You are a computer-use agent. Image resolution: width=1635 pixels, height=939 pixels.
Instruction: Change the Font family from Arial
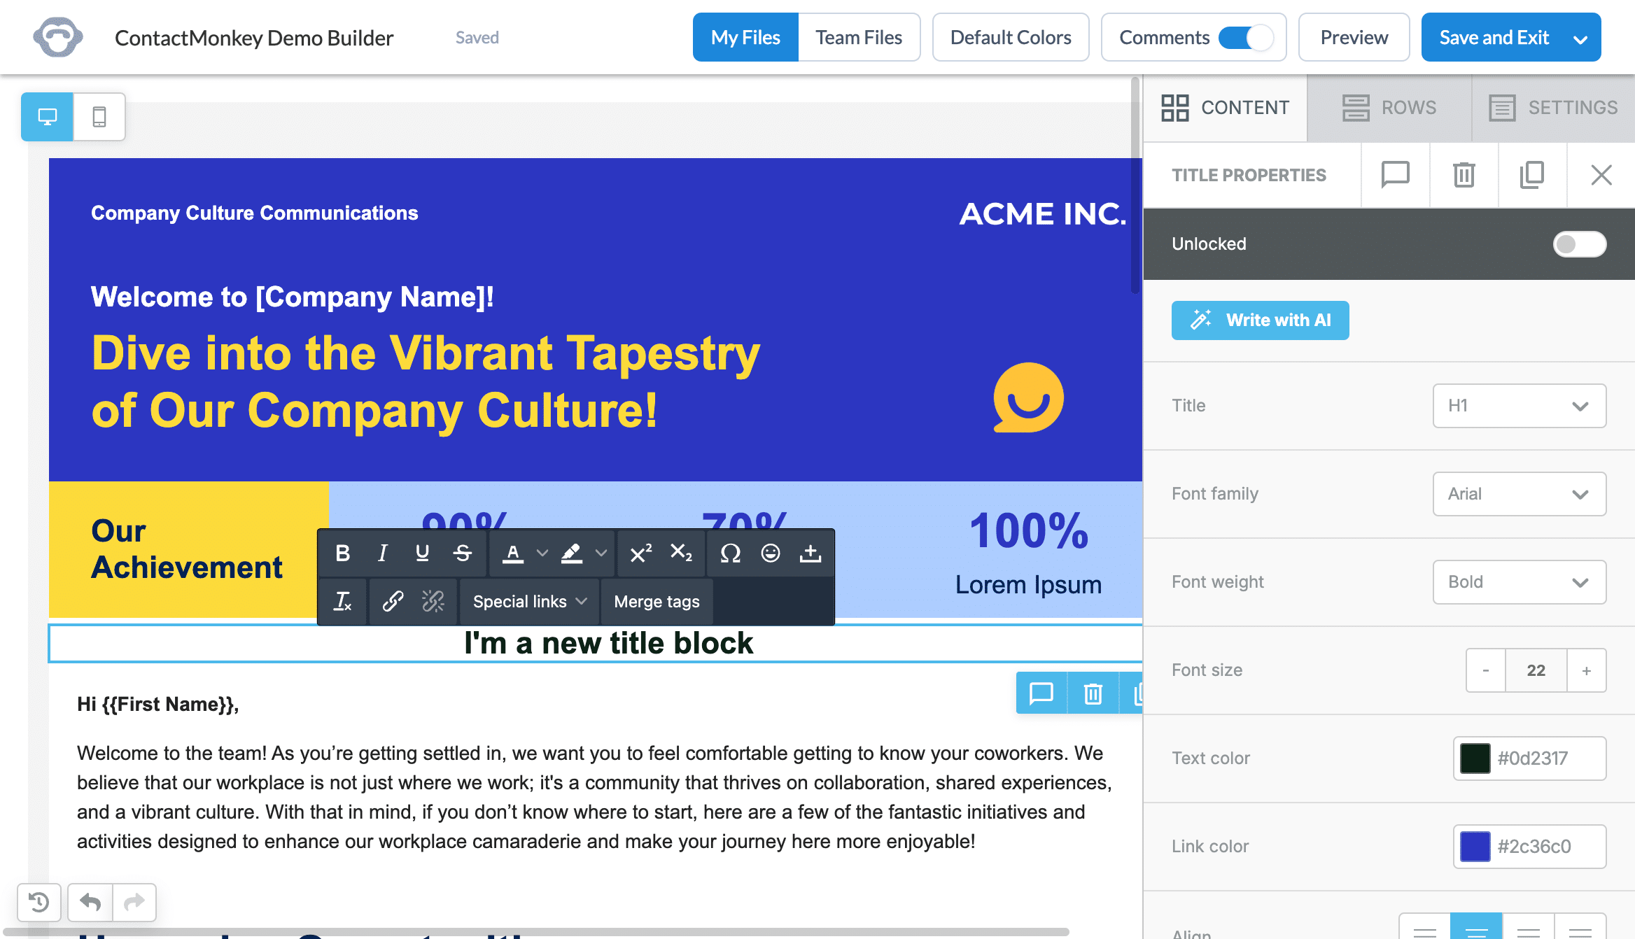click(x=1519, y=494)
